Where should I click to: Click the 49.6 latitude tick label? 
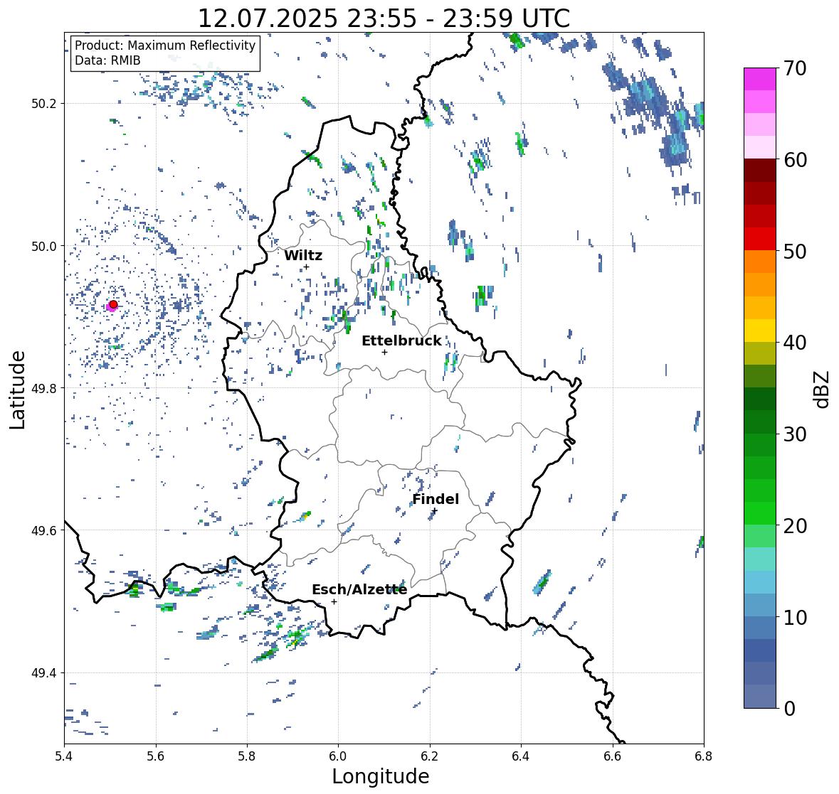pos(44,530)
